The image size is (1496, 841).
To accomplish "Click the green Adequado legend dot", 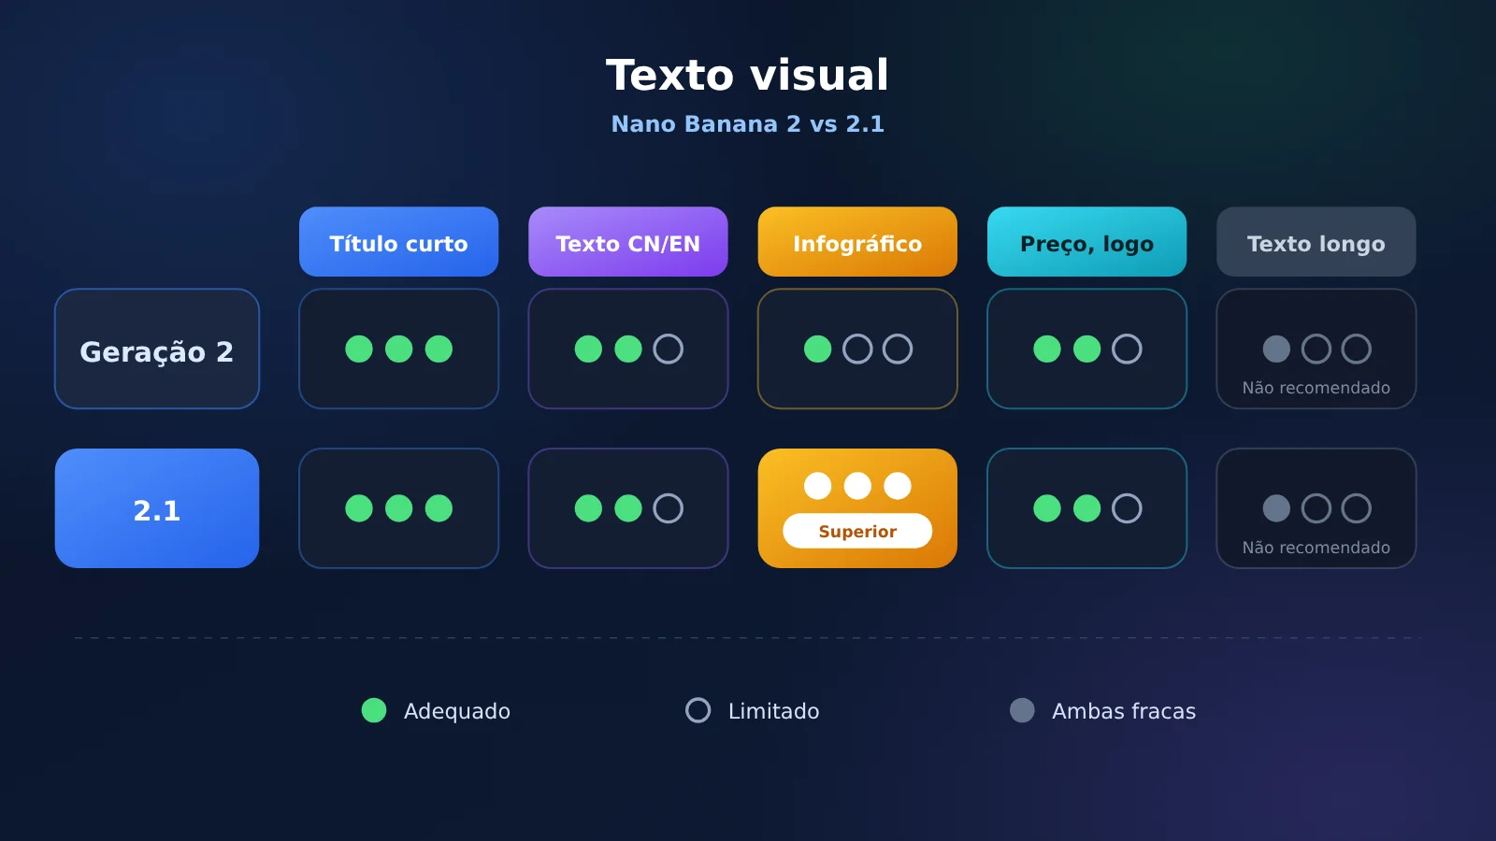I will (x=374, y=710).
